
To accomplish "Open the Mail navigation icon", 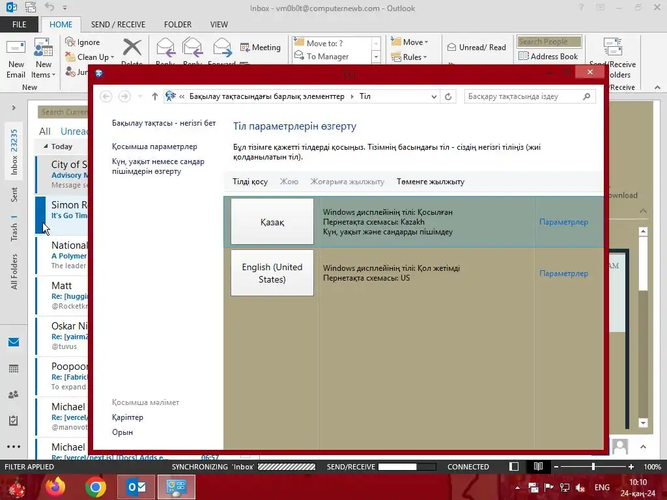I will coord(14,342).
